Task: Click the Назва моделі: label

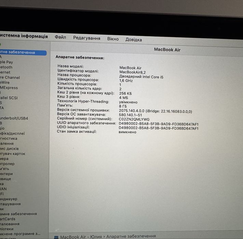Action: click(x=70, y=66)
